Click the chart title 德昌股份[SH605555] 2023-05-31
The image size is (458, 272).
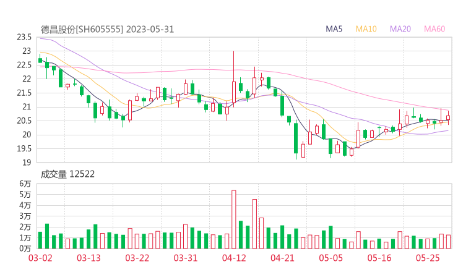(107, 30)
